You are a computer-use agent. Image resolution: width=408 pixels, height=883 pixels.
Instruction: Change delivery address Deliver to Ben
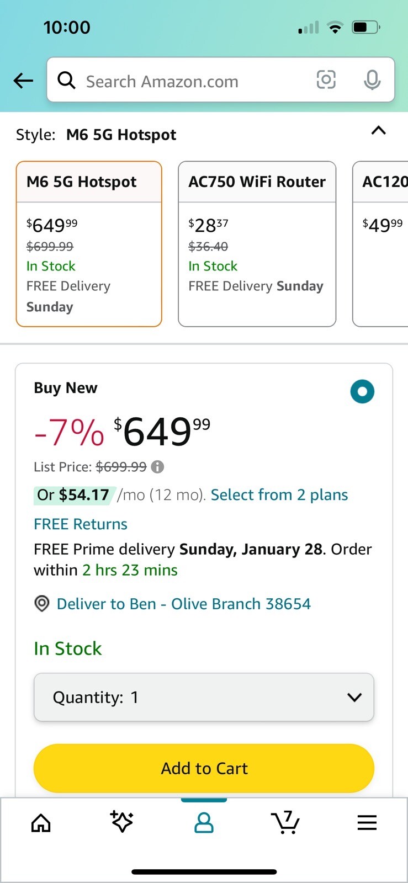coord(183,604)
